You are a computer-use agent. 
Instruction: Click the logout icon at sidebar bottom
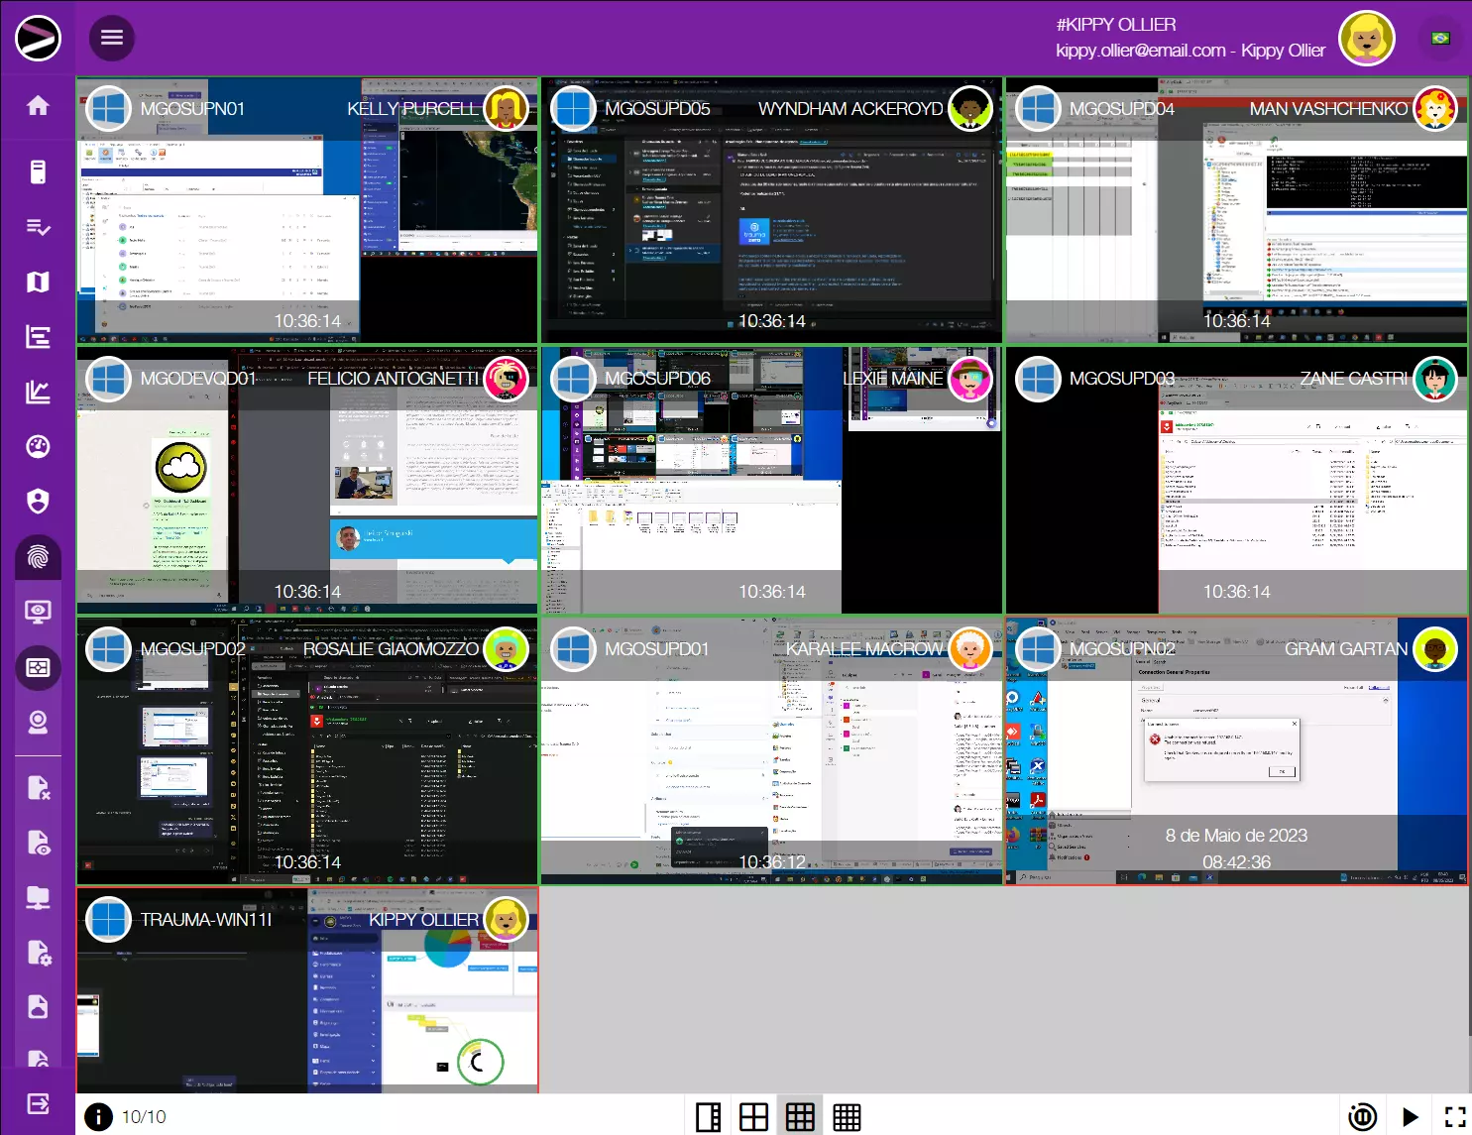point(38,1104)
